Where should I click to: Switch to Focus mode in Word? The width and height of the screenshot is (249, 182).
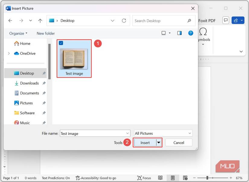click(144, 178)
